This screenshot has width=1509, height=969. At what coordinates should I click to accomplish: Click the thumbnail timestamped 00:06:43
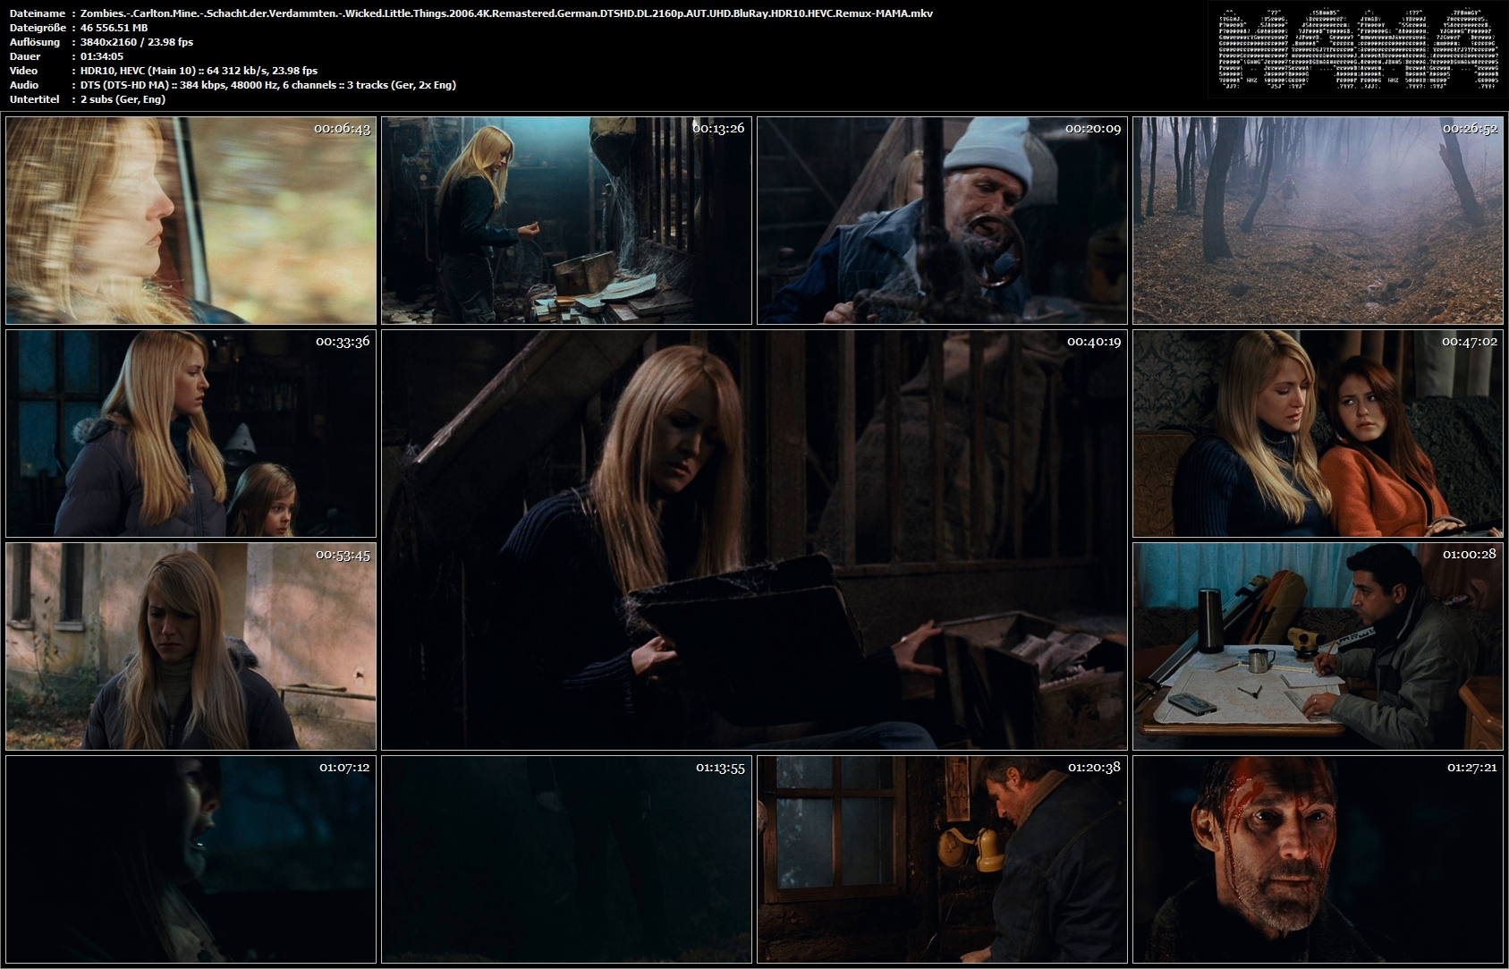click(x=191, y=220)
